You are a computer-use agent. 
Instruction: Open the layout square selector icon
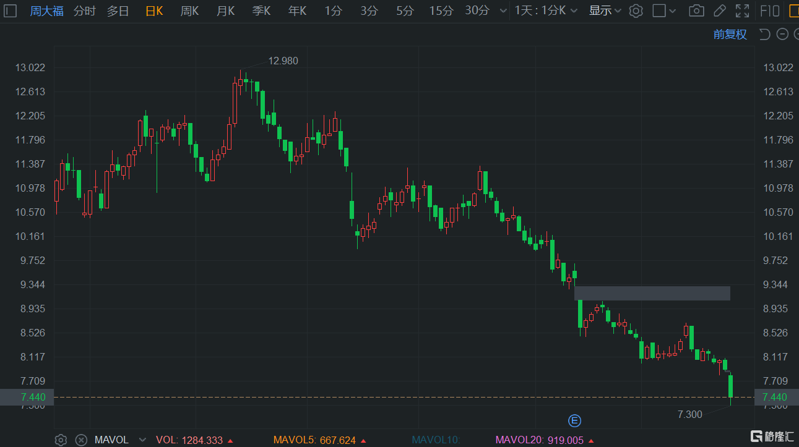coord(660,11)
